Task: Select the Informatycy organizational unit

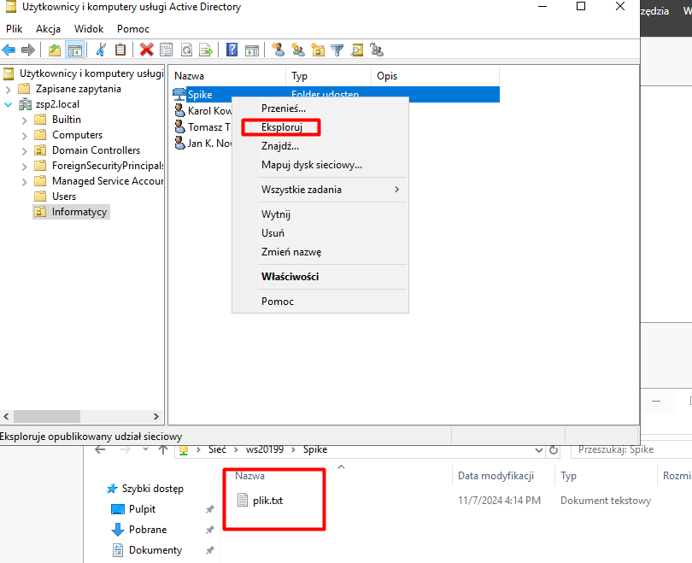Action: (x=79, y=212)
